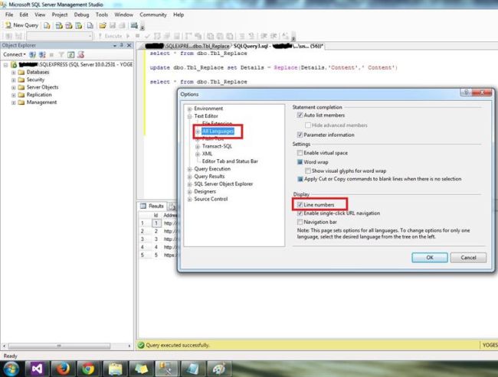Expand the Replication tree node
Screen dimensions: 498x377
(x=14, y=95)
